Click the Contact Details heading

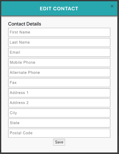tap(25, 24)
